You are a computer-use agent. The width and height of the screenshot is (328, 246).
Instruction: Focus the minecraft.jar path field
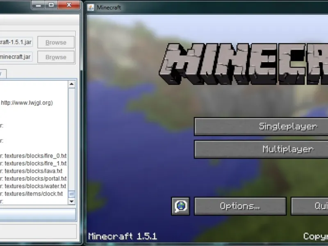(x=16, y=57)
